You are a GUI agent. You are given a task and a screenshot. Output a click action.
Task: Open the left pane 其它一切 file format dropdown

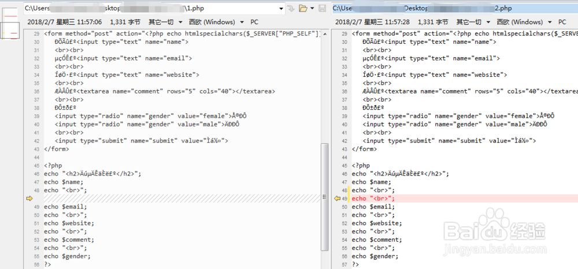165,22
